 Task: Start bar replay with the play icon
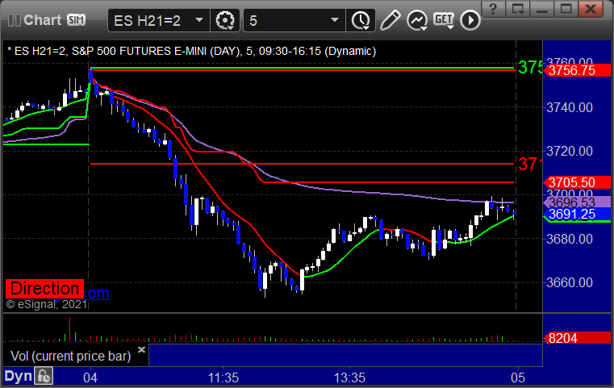pyautogui.click(x=470, y=20)
